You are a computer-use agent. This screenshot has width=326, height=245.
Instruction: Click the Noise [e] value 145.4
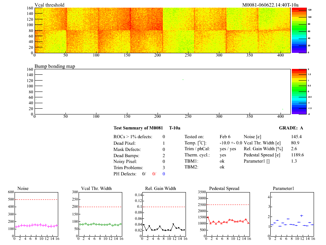point(297,137)
